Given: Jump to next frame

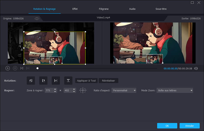Looking at the screenshot, I should pyautogui.click(x=28, y=68).
